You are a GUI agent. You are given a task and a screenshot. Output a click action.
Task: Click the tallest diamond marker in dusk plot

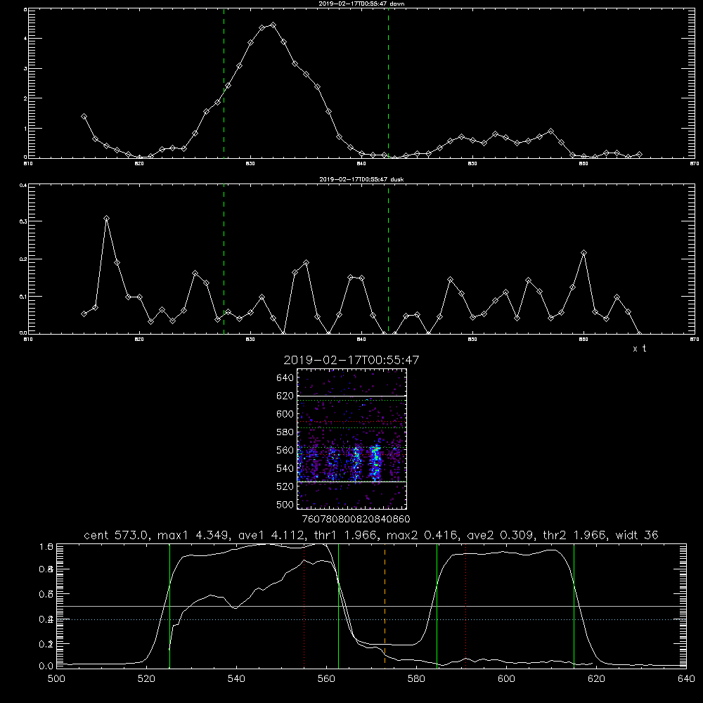106,219
